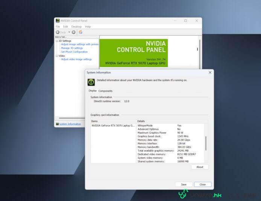Viewport: 261px width, 201px height.
Task: Open Adjust video image settings
Action: (x=76, y=60)
